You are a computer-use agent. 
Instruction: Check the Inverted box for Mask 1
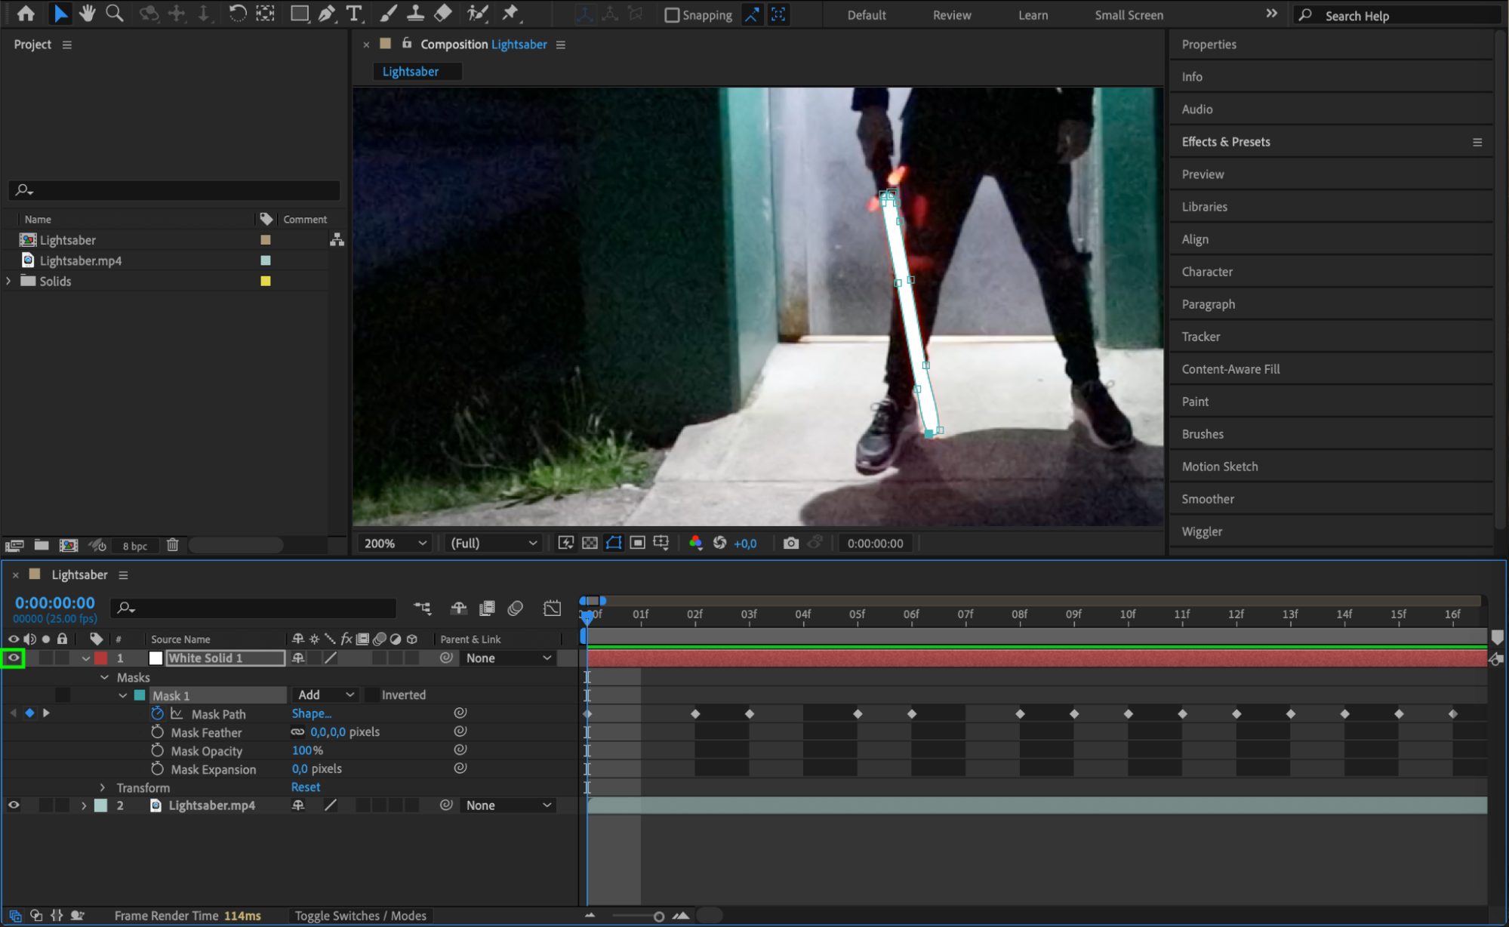pos(372,694)
